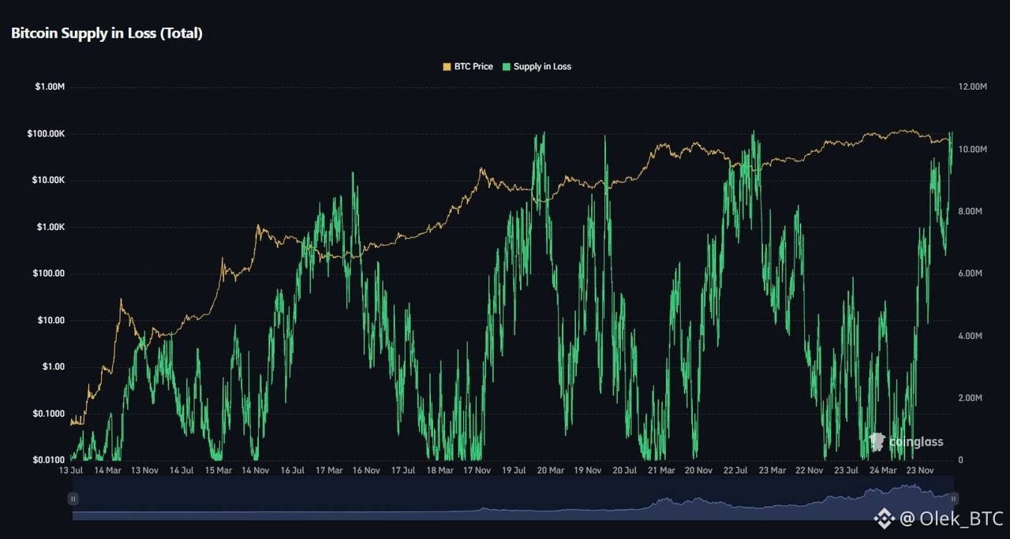Click the 2.00M right axis label

pyautogui.click(x=971, y=398)
